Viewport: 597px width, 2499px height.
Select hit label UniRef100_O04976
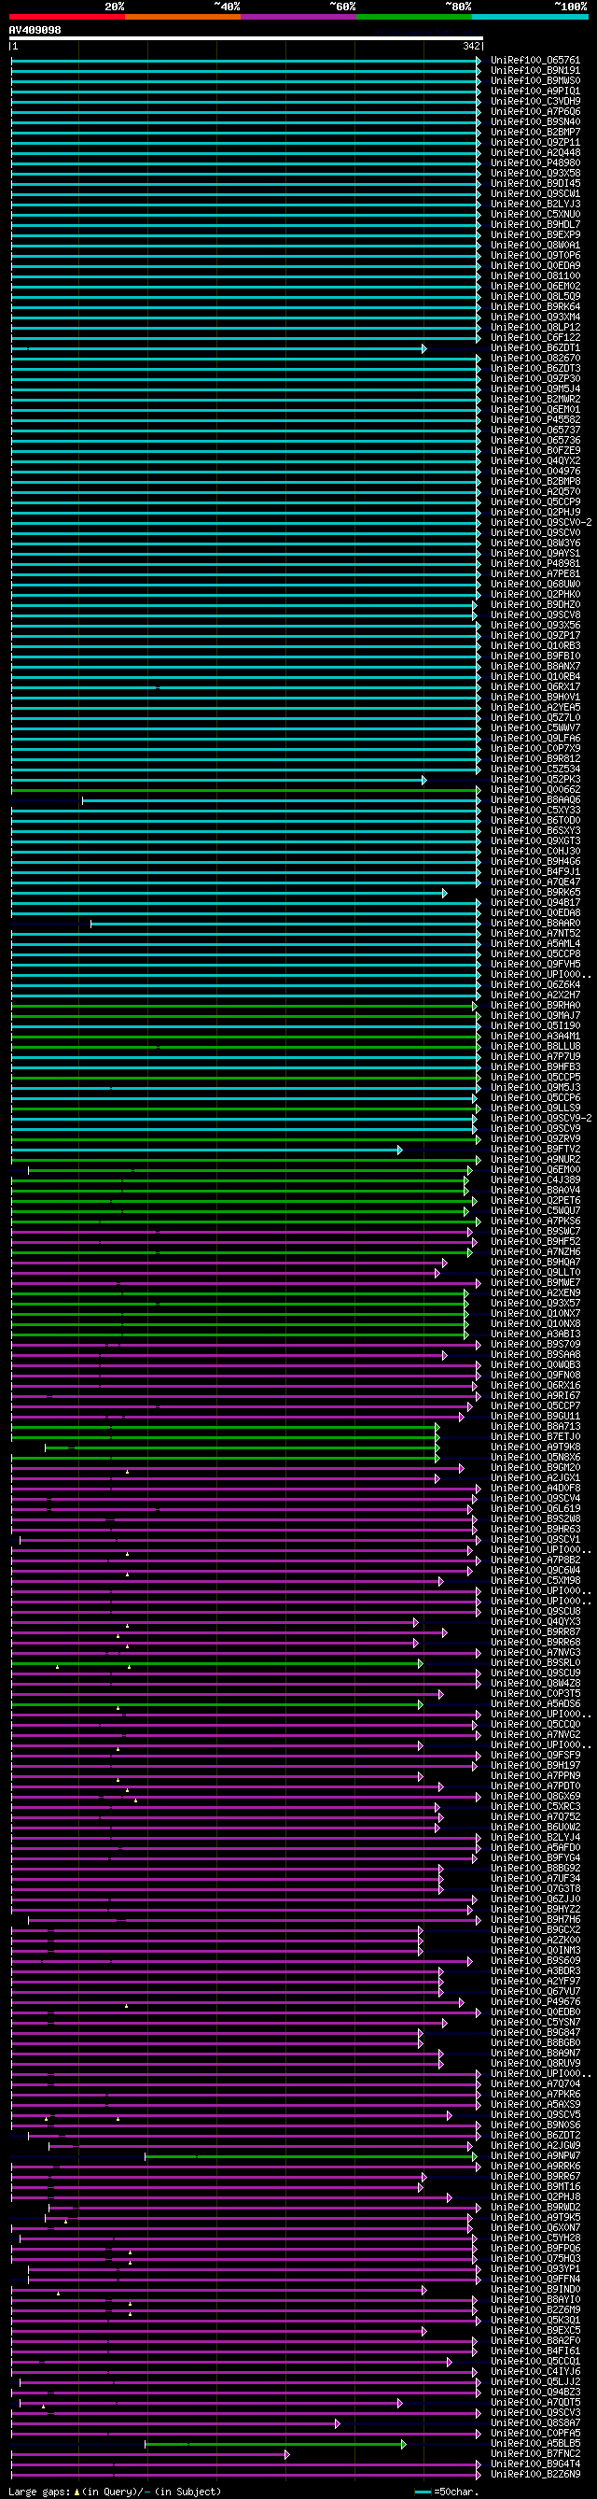536,472
